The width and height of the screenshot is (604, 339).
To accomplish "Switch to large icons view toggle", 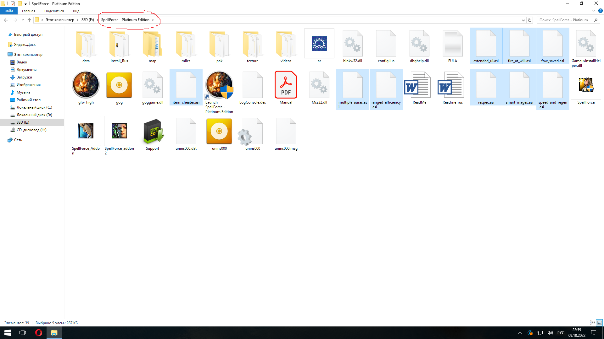I will tap(599, 323).
